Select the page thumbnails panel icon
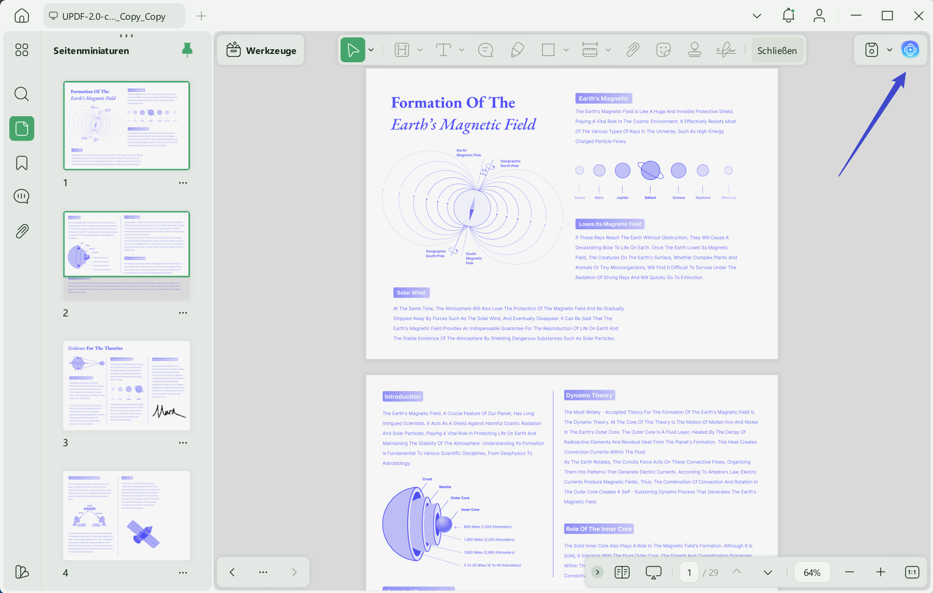933x593 pixels. coord(22,128)
